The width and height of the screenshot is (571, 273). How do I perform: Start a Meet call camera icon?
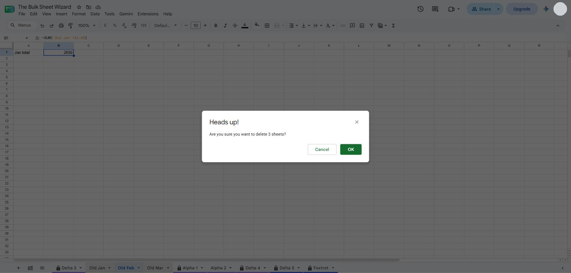tap(451, 9)
